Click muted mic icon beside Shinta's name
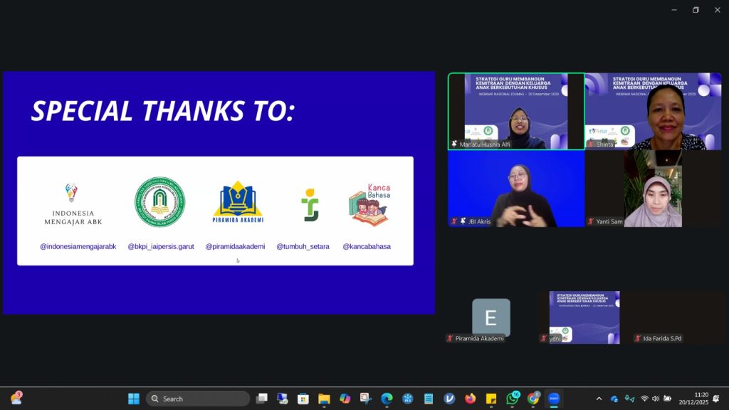This screenshot has height=410, width=729. pos(591,144)
